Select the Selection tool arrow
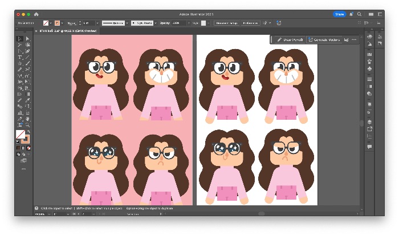 point(19,39)
